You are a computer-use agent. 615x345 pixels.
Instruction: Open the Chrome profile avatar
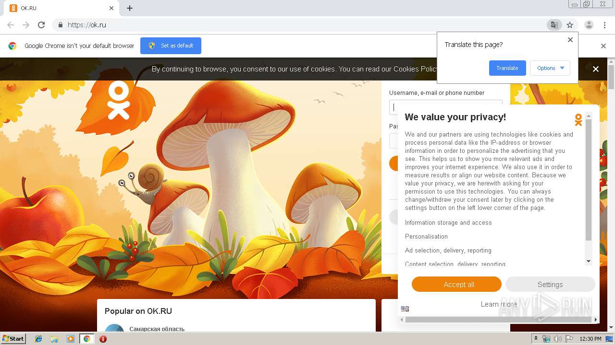click(x=589, y=25)
